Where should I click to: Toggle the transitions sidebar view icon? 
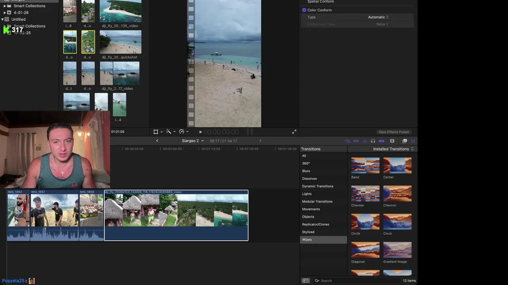coord(306,281)
